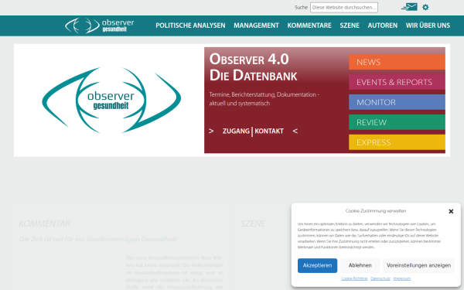The image size is (464, 290).
Task: Click the SZENE section heading
Action: pos(253,223)
